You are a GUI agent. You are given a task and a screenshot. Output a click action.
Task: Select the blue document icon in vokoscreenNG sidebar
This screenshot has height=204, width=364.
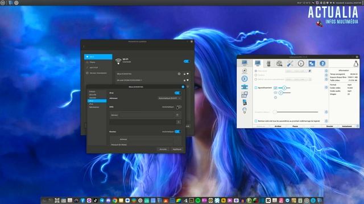[x=245, y=102]
